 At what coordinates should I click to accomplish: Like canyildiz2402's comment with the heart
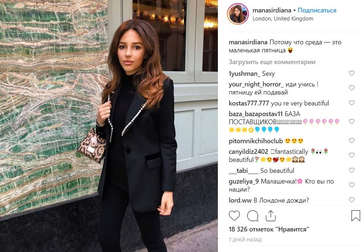(x=352, y=155)
